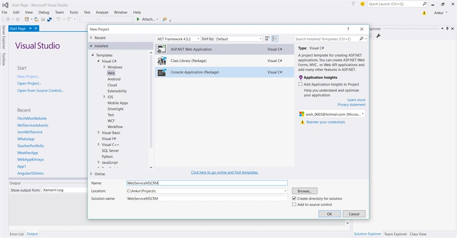Click the notifications filter flag icon
Viewport: 457px width, 238px height.
point(353,4)
